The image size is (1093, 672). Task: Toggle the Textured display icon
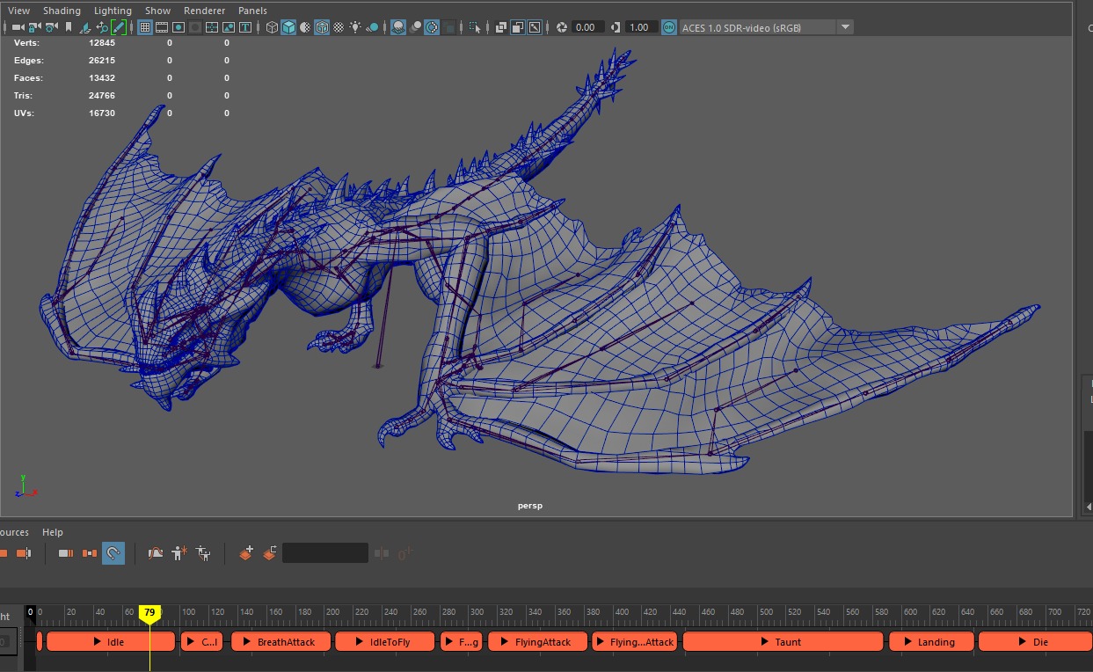click(x=339, y=27)
